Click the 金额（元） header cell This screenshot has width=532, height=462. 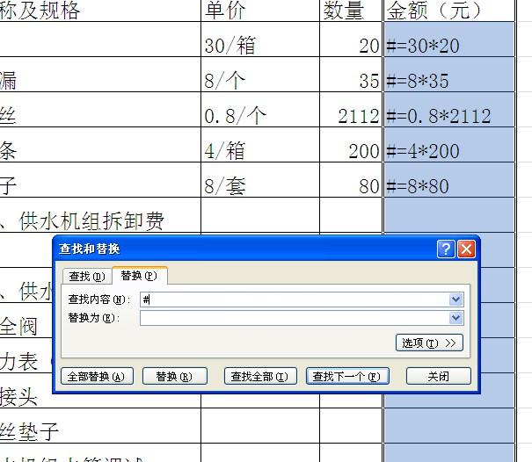[449, 11]
